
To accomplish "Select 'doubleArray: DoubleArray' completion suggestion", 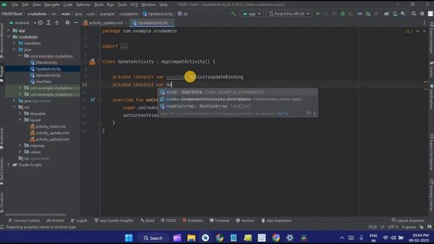I will [237, 106].
